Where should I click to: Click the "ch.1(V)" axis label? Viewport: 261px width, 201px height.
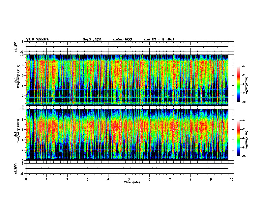15,47
